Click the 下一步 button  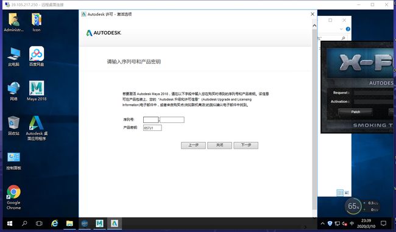pos(246,145)
